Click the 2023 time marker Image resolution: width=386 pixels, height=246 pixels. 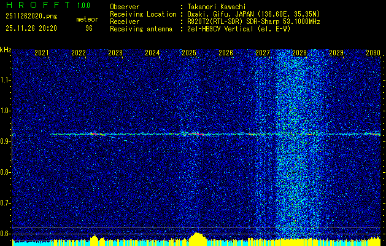(x=115, y=53)
